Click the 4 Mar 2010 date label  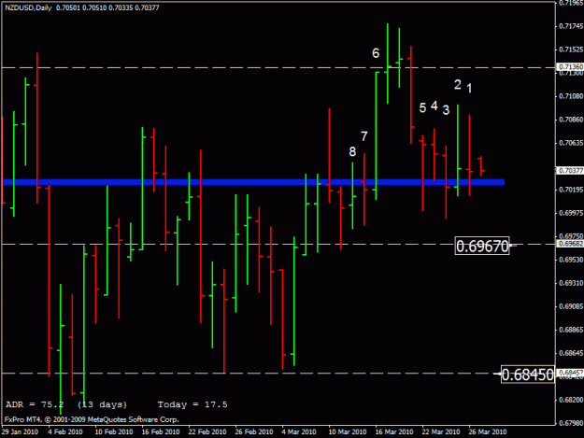(299, 431)
